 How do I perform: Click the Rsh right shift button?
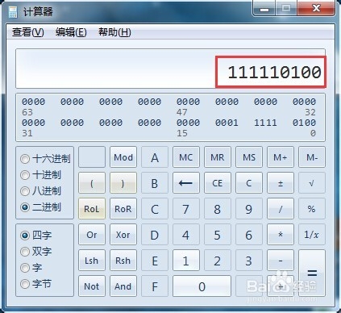[123, 261]
